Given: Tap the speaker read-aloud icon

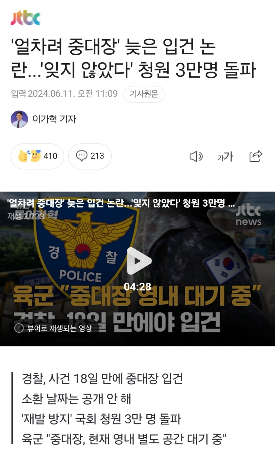Looking at the screenshot, I should click(196, 157).
